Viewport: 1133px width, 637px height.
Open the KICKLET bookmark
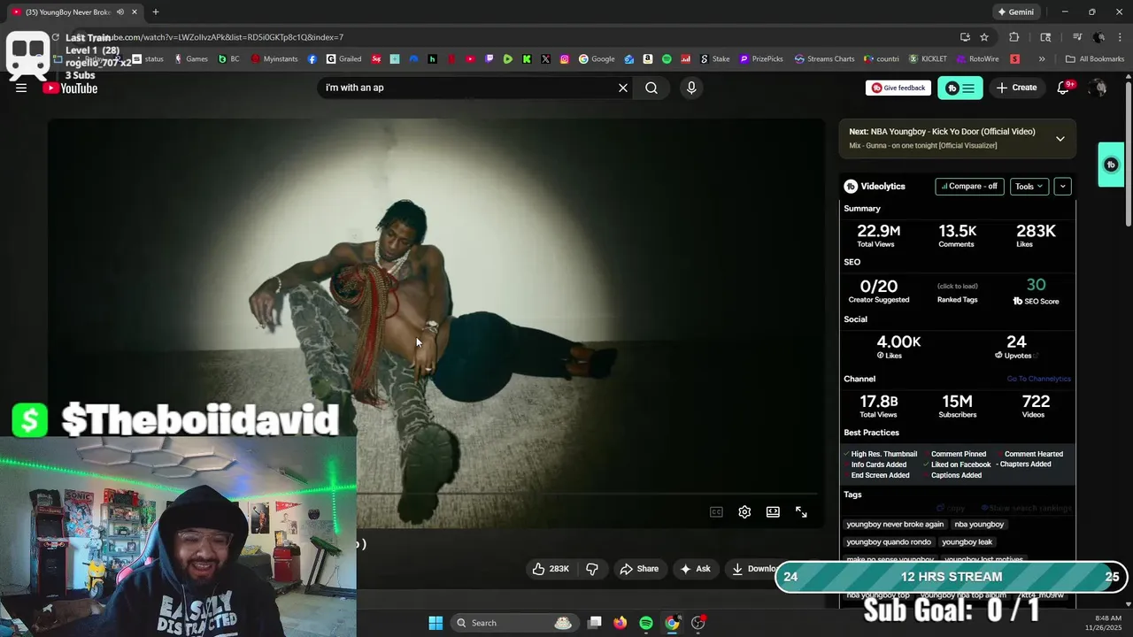pyautogui.click(x=928, y=59)
